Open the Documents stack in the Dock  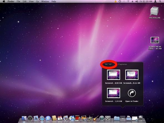129,118
